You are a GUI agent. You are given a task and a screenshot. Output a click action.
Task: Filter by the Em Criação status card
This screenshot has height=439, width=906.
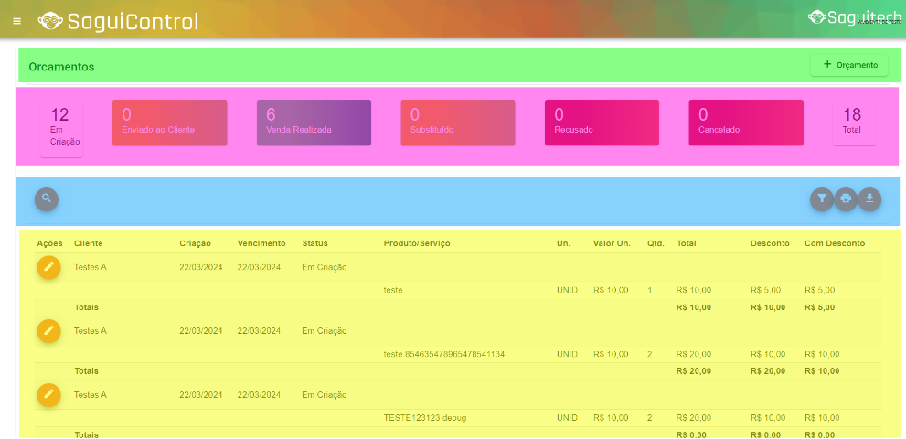click(x=61, y=127)
